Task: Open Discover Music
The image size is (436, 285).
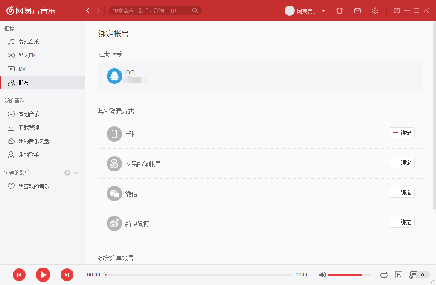Action: point(29,41)
